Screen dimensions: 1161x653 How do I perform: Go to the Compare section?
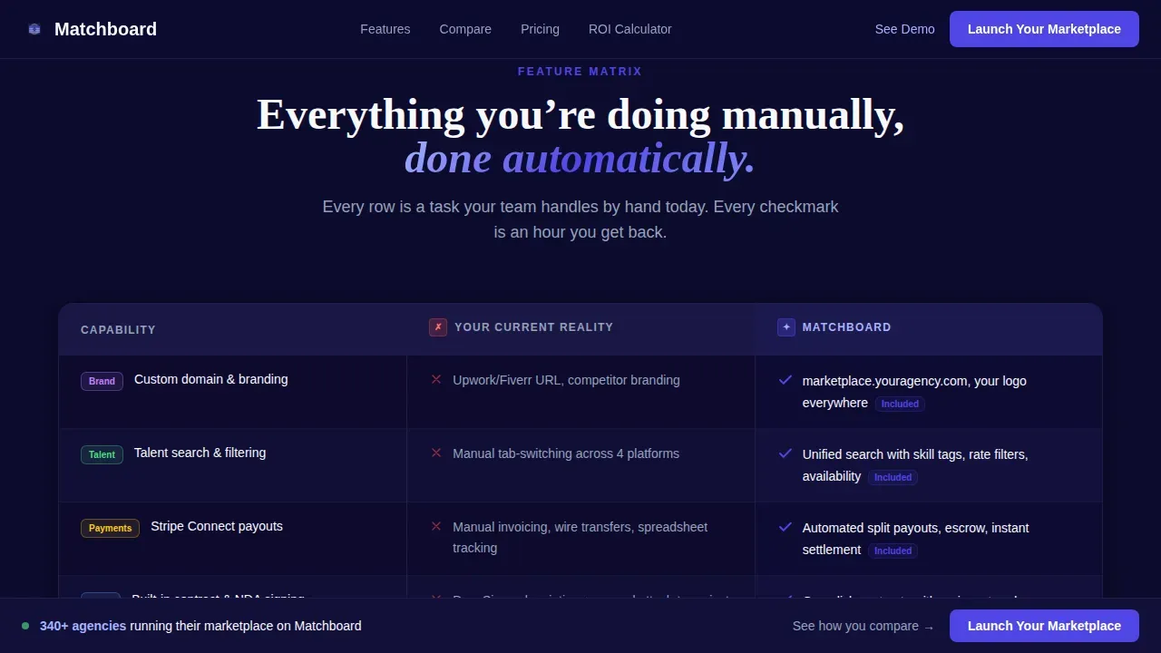pos(465,29)
